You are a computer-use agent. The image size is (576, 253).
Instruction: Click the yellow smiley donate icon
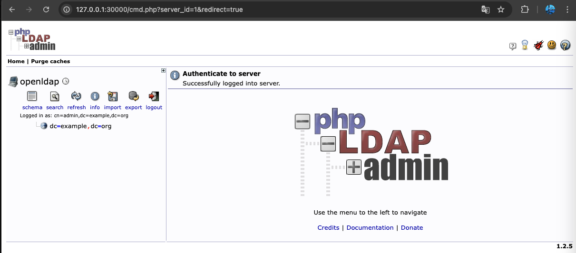coord(552,45)
